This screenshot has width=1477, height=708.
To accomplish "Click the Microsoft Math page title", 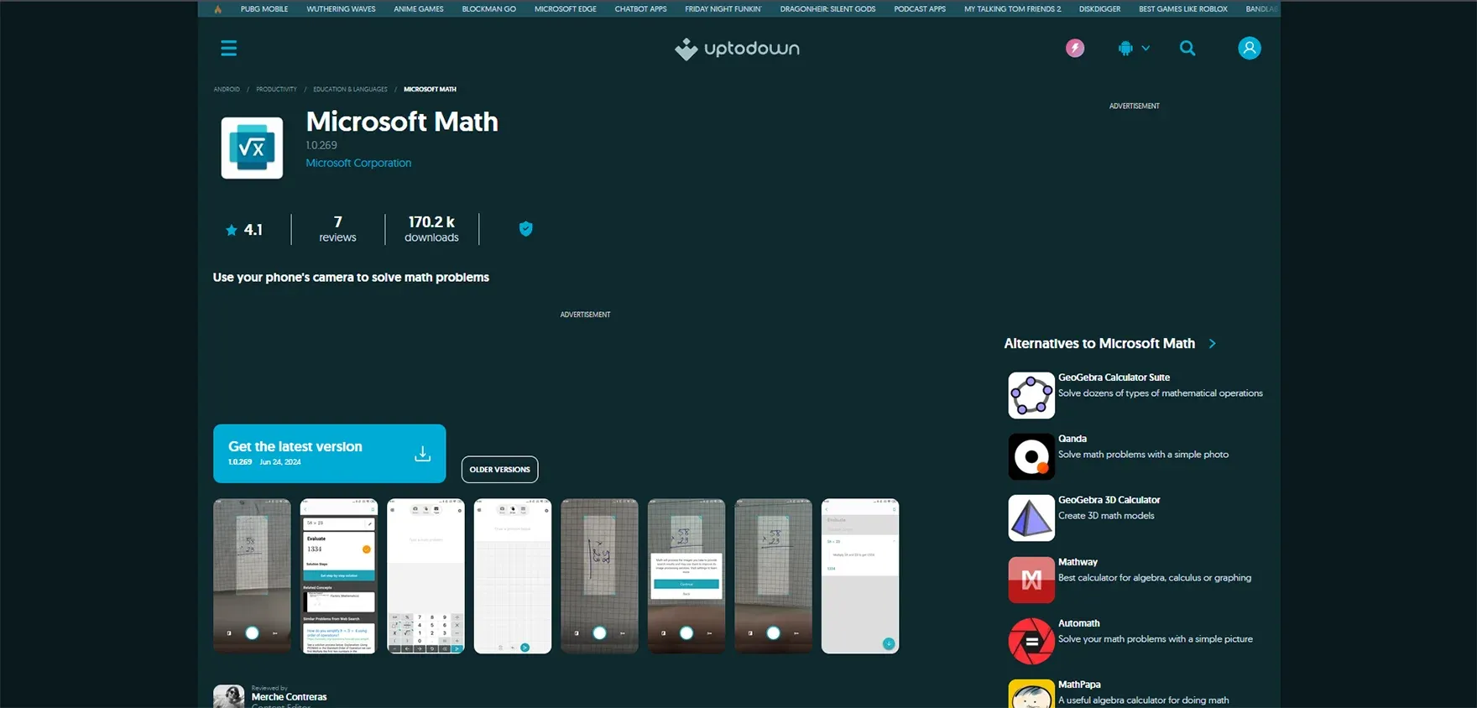I will 402,122.
